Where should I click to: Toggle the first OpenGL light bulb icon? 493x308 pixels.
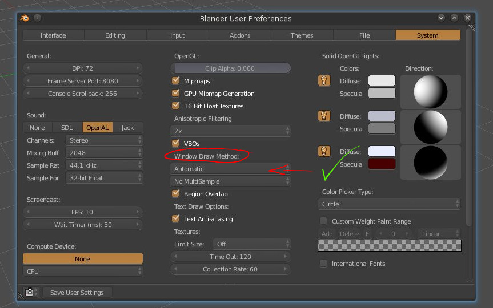click(x=324, y=81)
